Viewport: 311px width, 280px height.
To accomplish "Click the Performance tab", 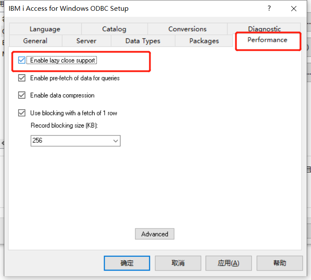I will point(268,40).
